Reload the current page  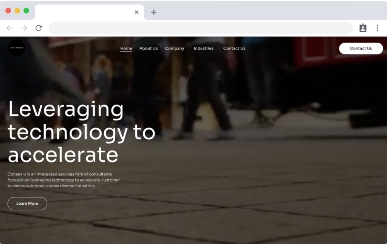point(39,28)
